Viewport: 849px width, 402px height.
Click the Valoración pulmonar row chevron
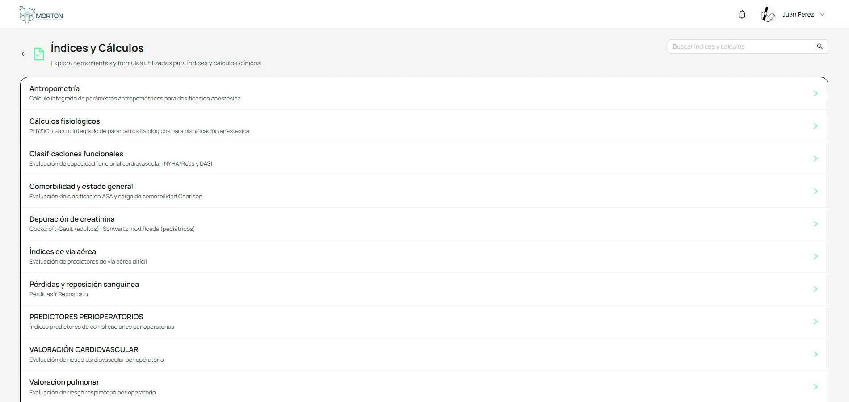click(815, 387)
